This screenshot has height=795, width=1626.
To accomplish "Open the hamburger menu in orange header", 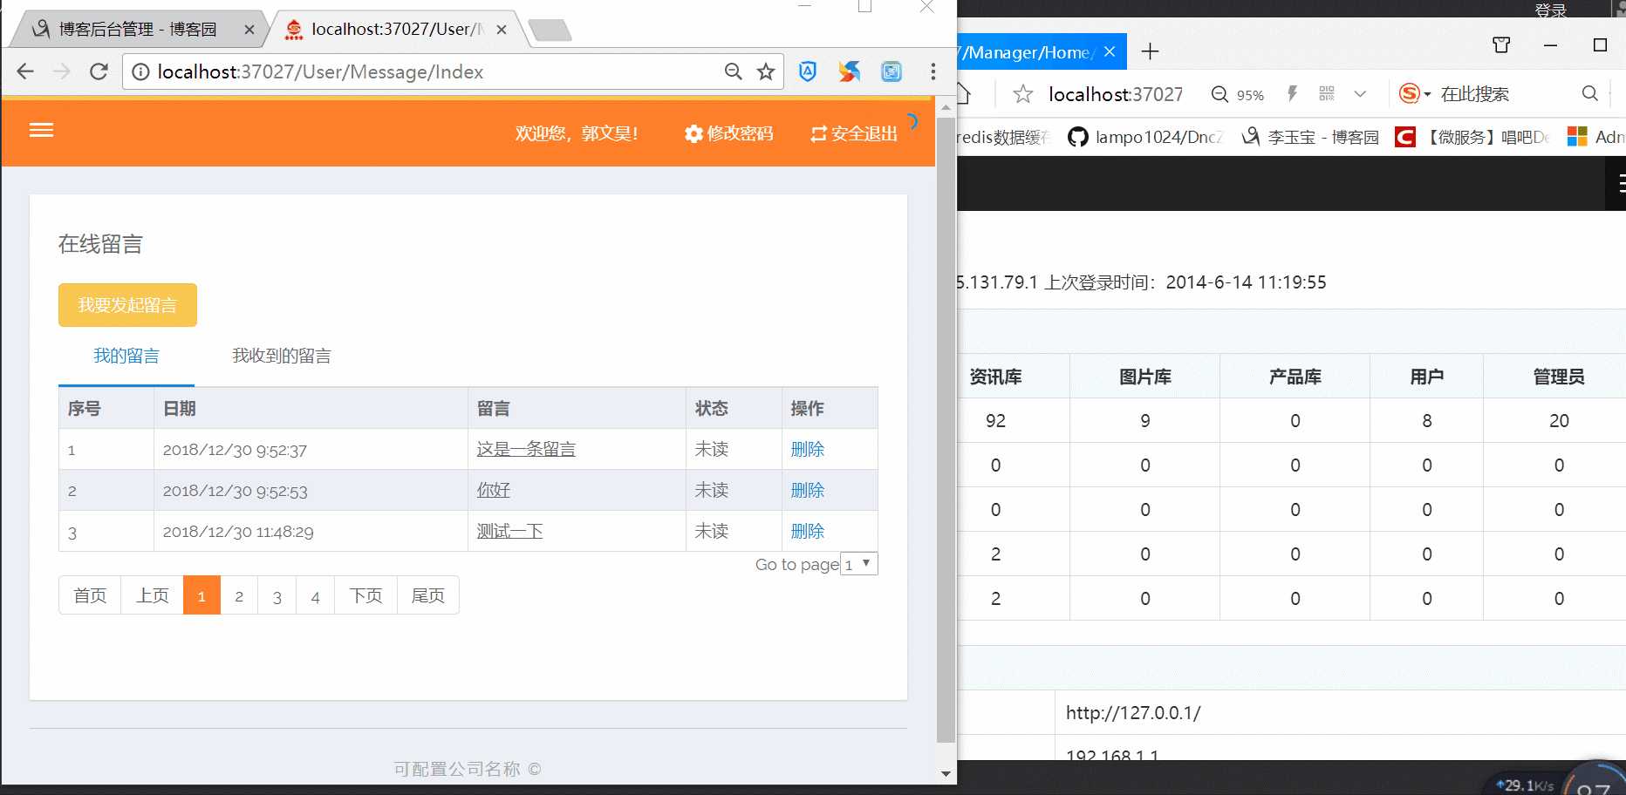I will tap(41, 131).
